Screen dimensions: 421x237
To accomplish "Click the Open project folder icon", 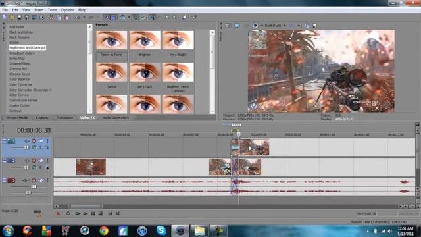I will tap(12, 18).
